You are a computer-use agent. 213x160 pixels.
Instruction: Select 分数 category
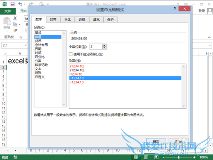[48, 61]
